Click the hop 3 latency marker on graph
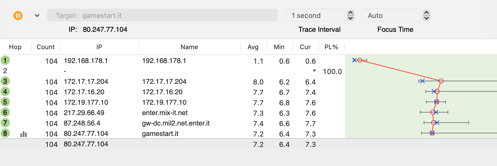 441,81
